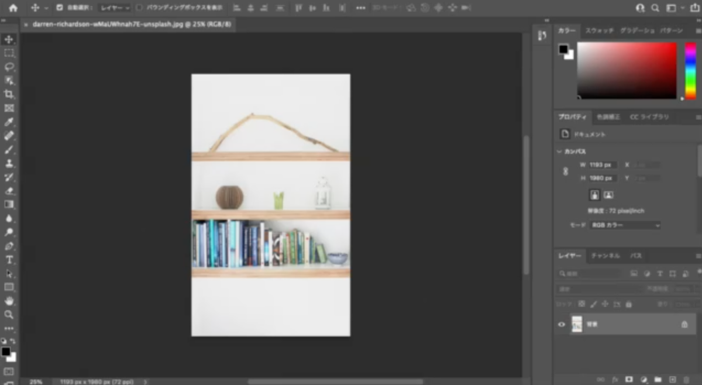Select the Blur tool
This screenshot has width=702, height=385.
pyautogui.click(x=9, y=218)
